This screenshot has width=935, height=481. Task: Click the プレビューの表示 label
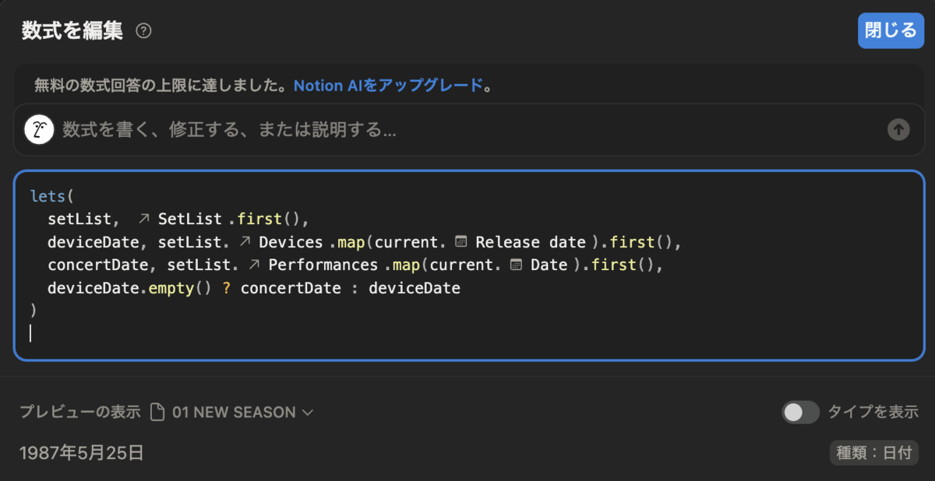click(80, 413)
